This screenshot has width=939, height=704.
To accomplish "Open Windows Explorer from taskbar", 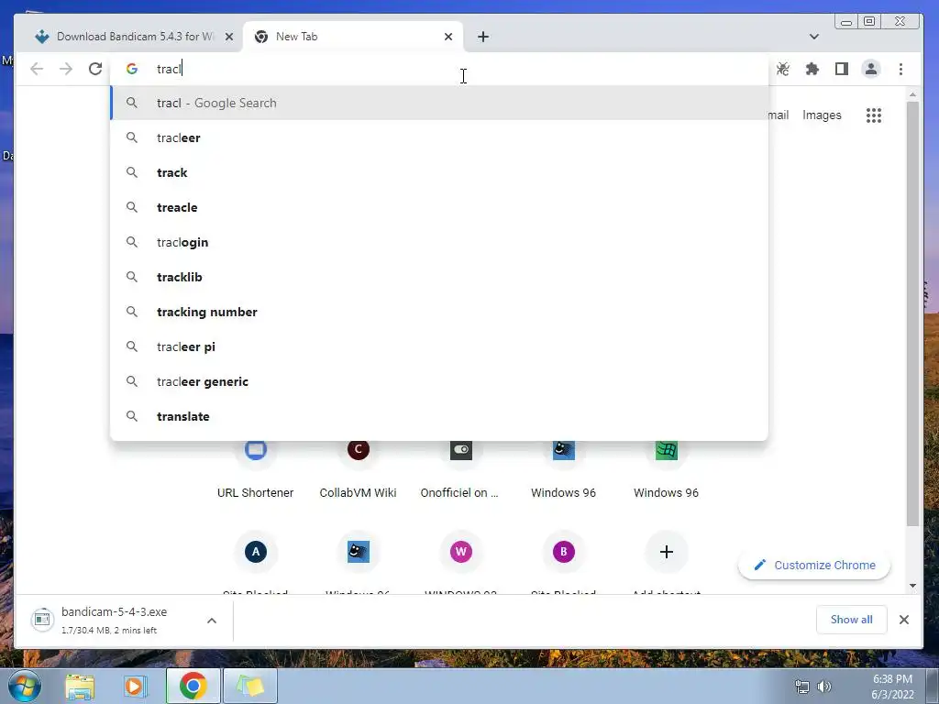I will pos(80,686).
